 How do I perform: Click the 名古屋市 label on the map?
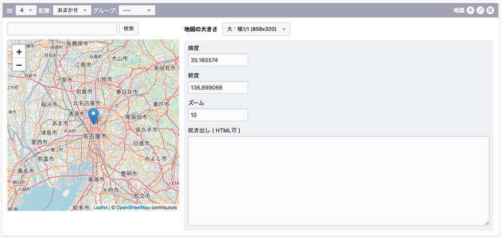pyautogui.click(x=94, y=136)
